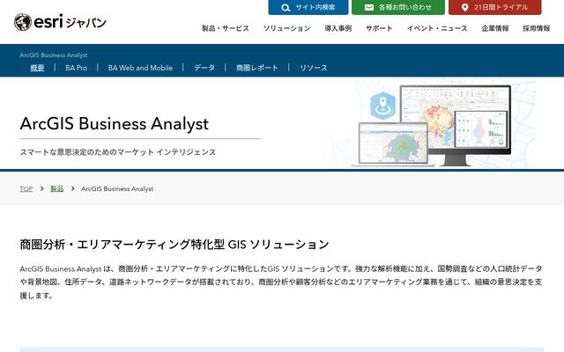Open 製品・サービス menu

[x=226, y=28]
